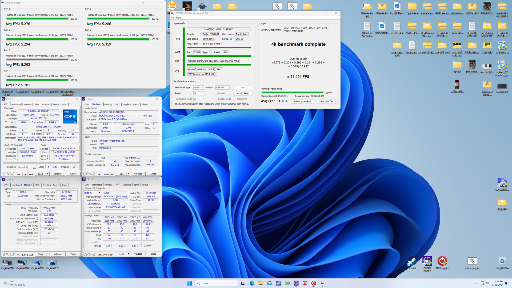The height and width of the screenshot is (288, 512).
Task: Expand Tools arrow in CPU-Z SPD window
Action: pos(128,254)
